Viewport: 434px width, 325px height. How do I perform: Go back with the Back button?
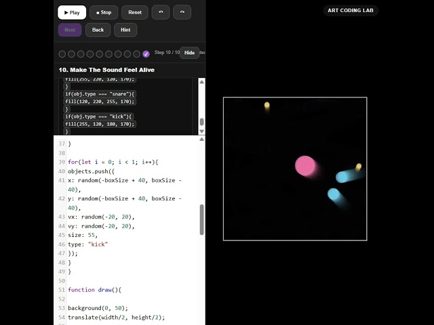pos(98,30)
